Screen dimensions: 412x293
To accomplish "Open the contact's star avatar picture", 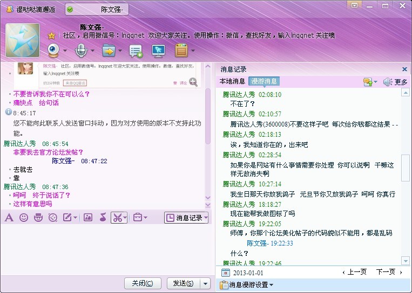I will [23, 40].
